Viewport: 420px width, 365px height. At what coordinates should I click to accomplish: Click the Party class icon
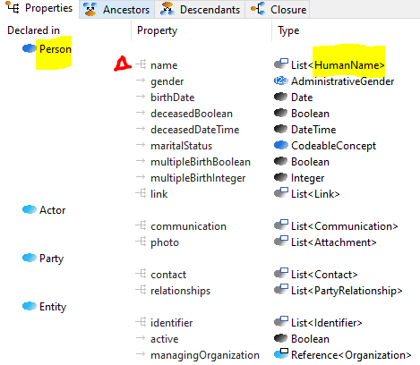coord(30,258)
